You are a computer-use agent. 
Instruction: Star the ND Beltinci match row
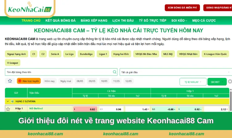[8, 109]
